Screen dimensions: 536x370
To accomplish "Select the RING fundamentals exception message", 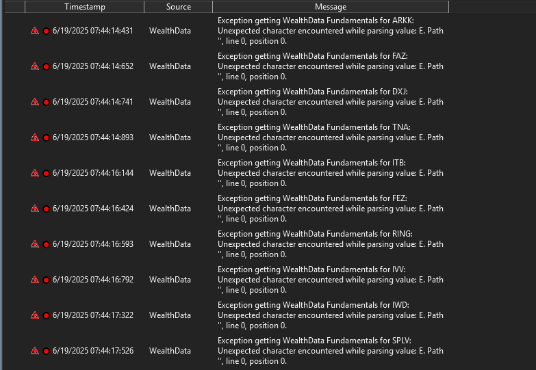I will [x=330, y=244].
